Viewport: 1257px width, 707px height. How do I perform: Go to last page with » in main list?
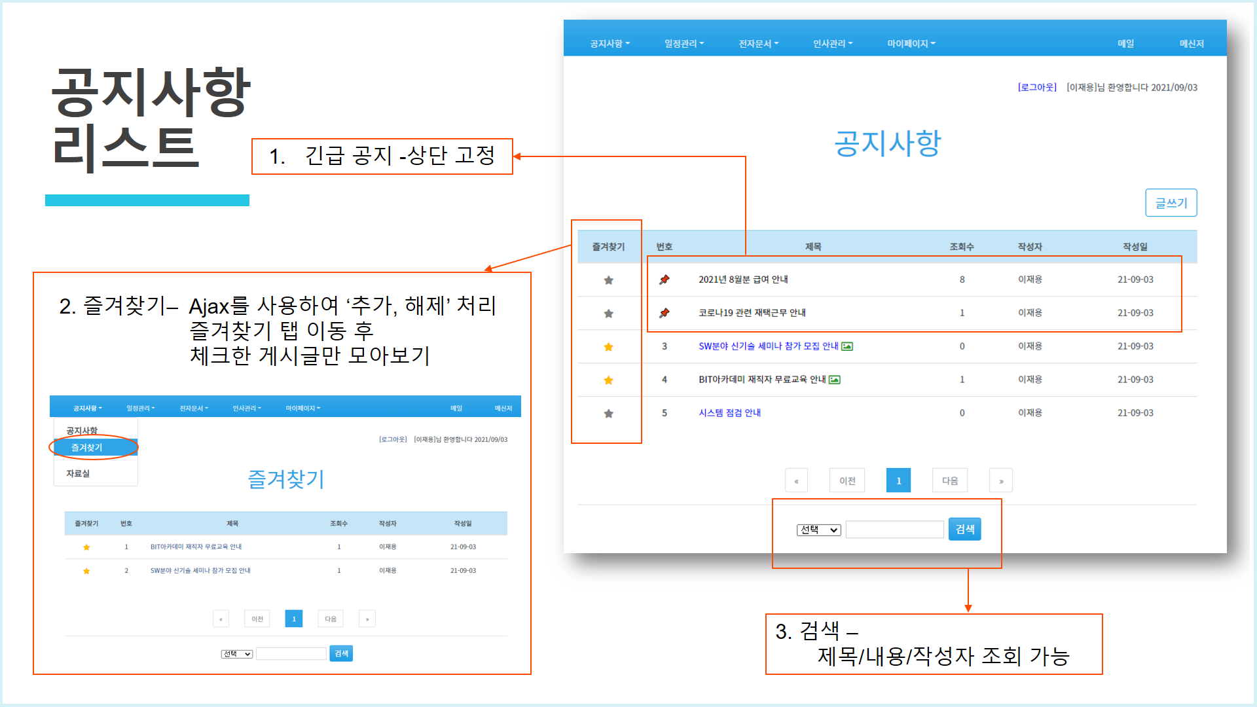tap(1001, 480)
